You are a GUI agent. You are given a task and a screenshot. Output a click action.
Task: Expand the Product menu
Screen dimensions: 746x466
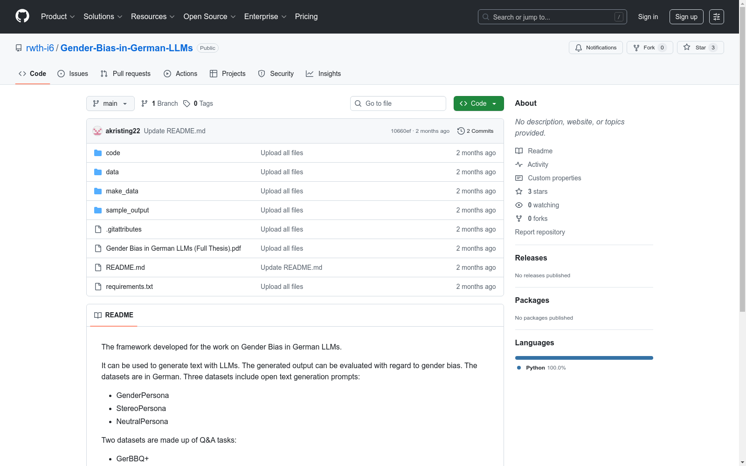click(x=58, y=16)
